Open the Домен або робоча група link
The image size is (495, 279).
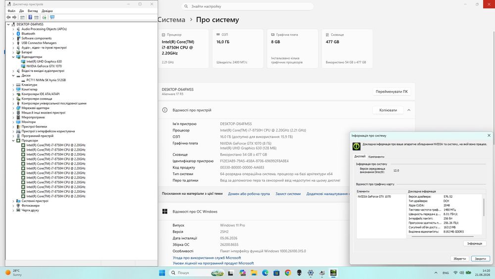pos(249,194)
